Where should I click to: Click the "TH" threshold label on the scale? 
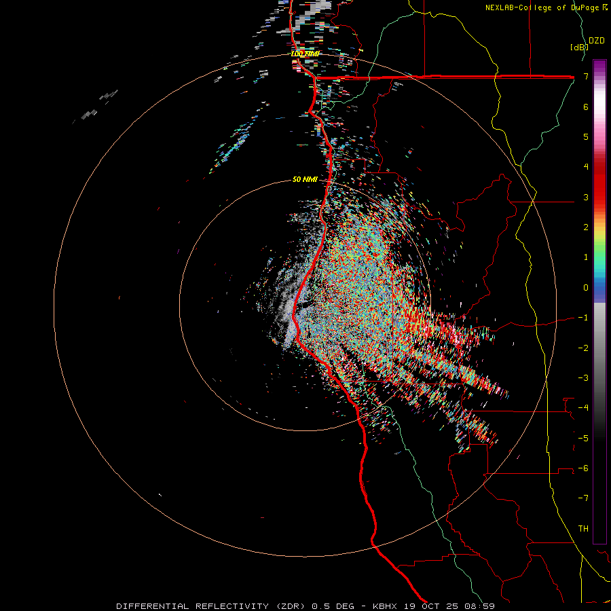click(583, 528)
